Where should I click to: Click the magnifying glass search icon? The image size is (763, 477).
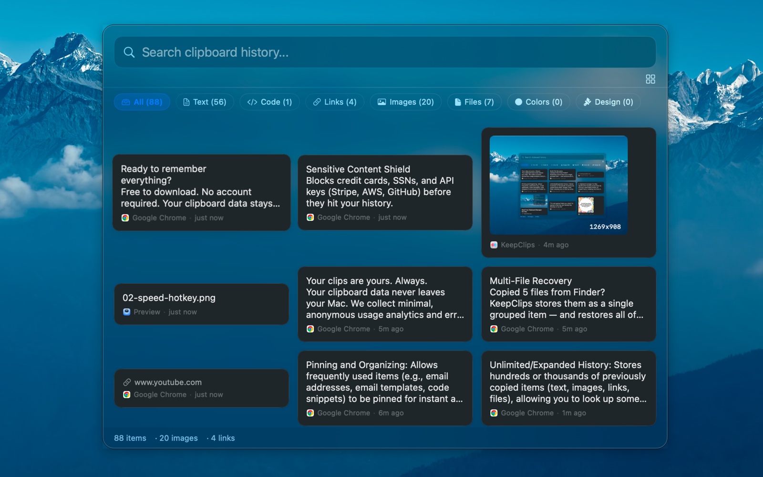[x=129, y=52]
